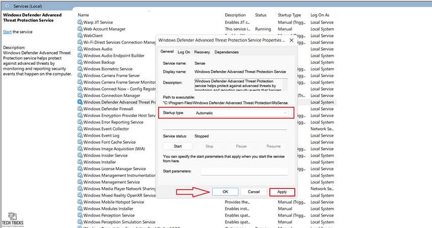Click the gear icon beside Windows Audio
The image size is (432, 228).
80,49
